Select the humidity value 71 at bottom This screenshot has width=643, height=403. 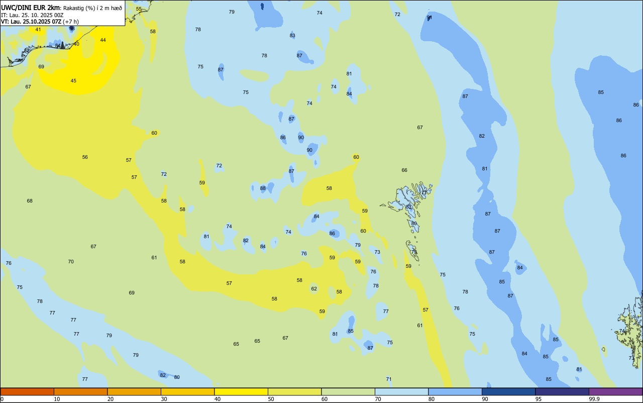tap(389, 379)
